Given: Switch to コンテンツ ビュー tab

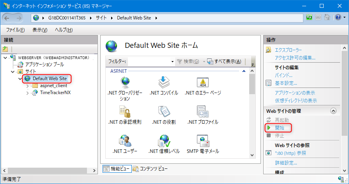Looking at the screenshot, I should click(x=150, y=169).
